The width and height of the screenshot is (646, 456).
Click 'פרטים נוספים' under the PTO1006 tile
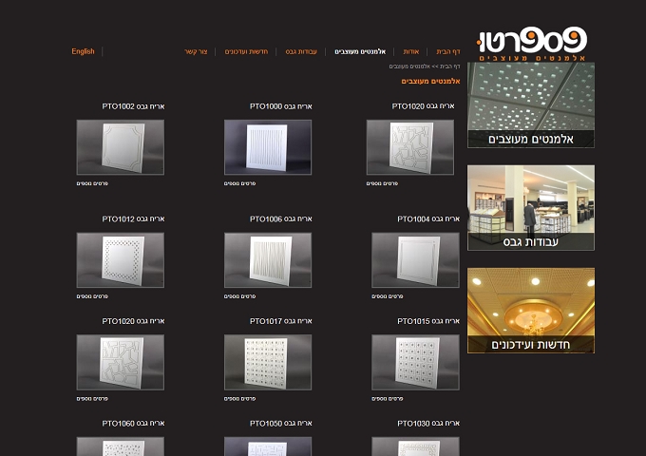(239, 296)
